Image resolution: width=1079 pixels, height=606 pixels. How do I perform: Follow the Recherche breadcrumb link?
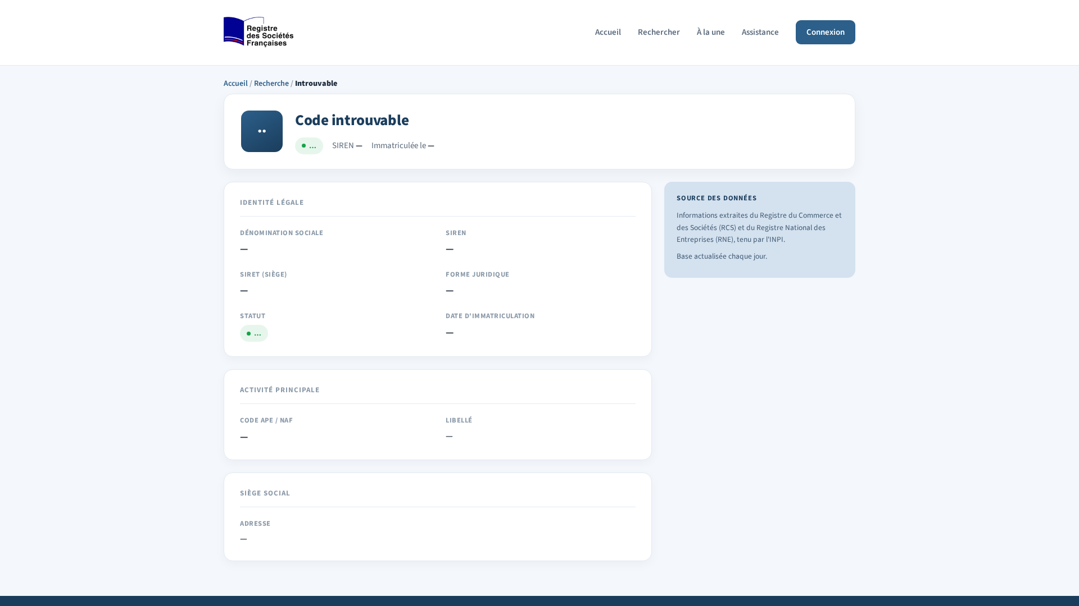point(271,83)
